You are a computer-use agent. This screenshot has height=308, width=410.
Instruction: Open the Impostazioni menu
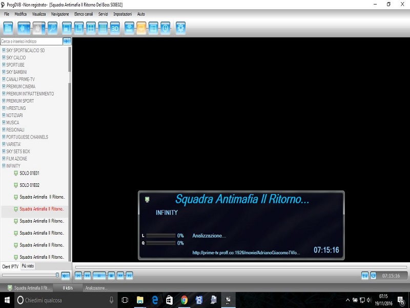pyautogui.click(x=122, y=14)
